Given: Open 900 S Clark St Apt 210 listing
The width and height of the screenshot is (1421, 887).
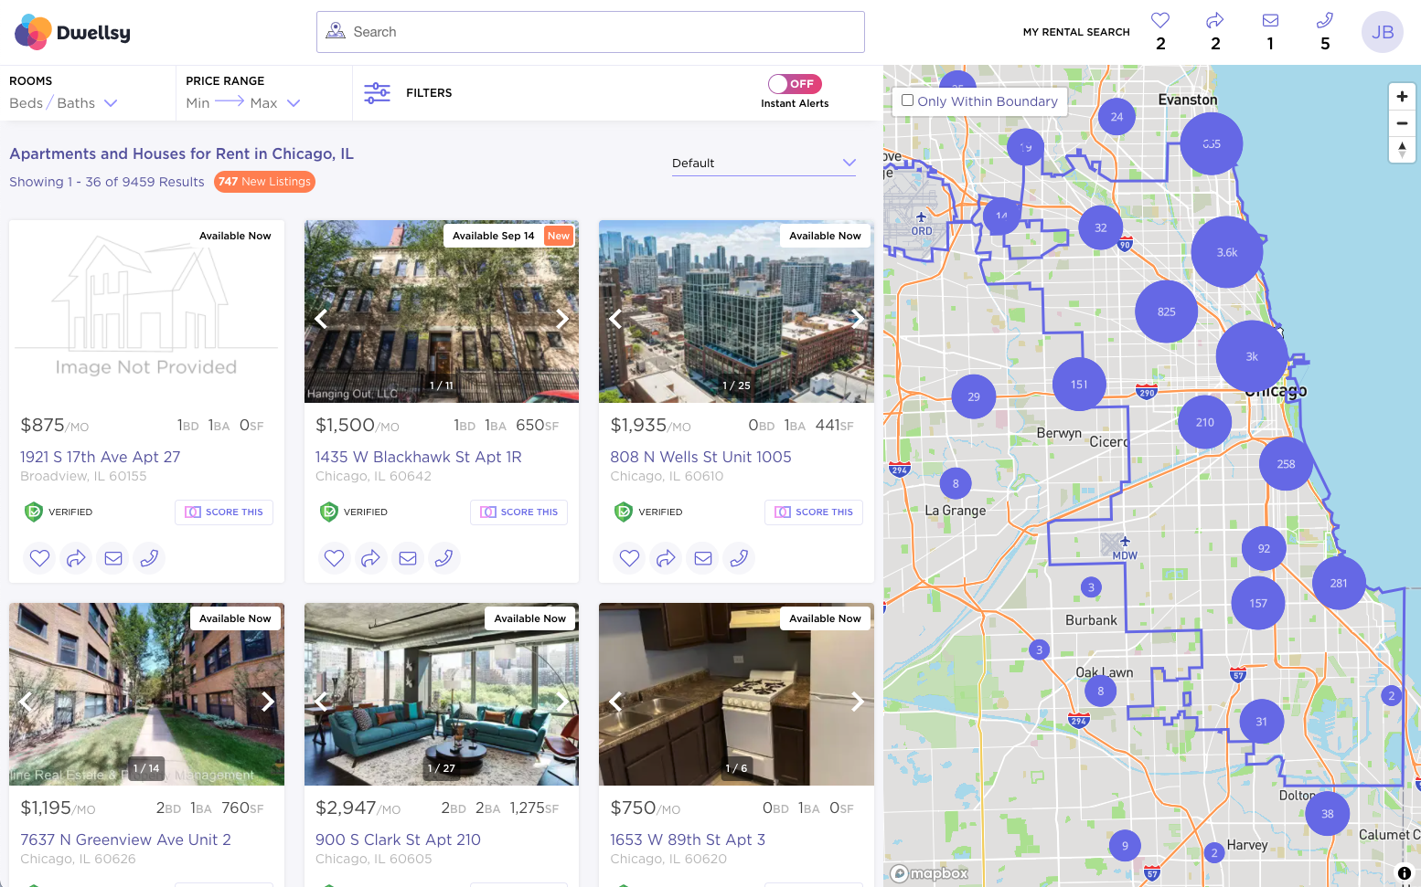Looking at the screenshot, I should pos(398,839).
